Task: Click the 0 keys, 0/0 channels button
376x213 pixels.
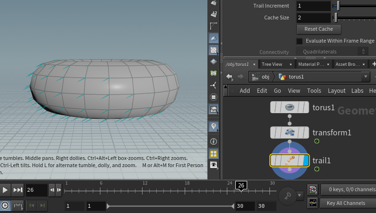Action: (349, 189)
